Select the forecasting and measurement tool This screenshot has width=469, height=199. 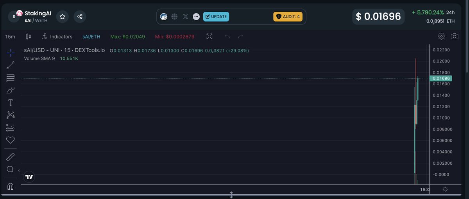(11, 127)
